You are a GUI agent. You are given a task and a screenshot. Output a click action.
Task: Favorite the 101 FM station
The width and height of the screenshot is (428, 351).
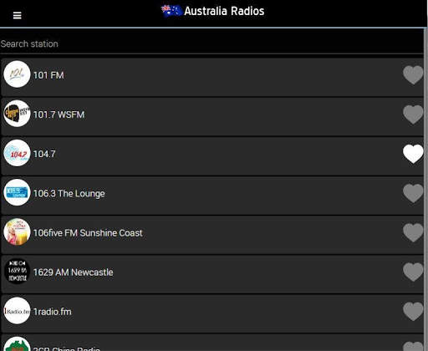click(413, 75)
